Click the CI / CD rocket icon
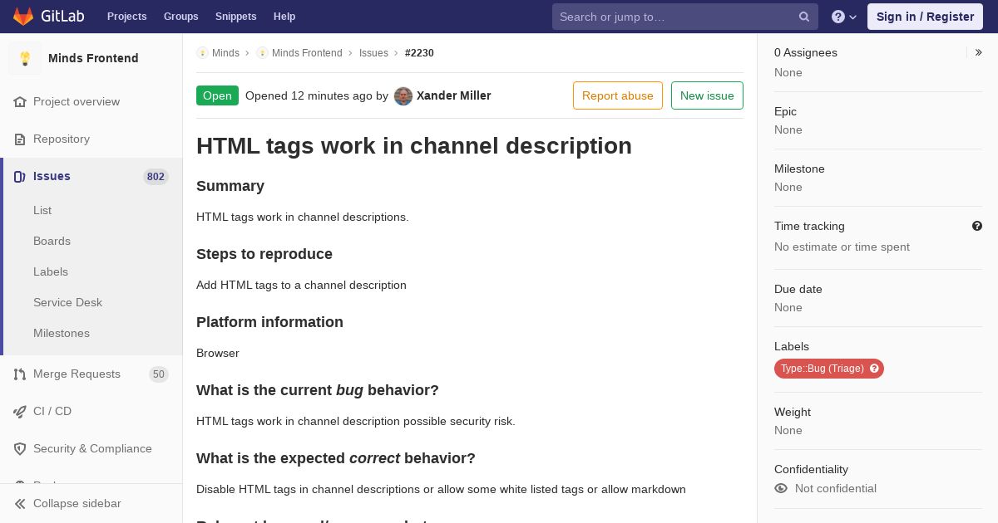The image size is (998, 523). 20,412
